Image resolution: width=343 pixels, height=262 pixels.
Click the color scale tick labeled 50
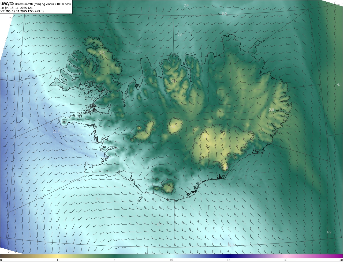click(x=341, y=260)
